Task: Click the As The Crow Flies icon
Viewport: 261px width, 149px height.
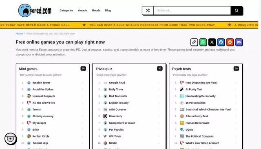Action: 29,103
